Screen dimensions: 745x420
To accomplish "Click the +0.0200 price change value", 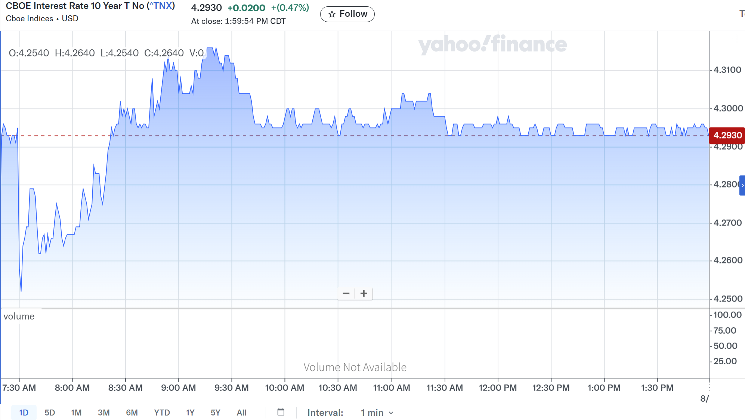I will point(246,8).
